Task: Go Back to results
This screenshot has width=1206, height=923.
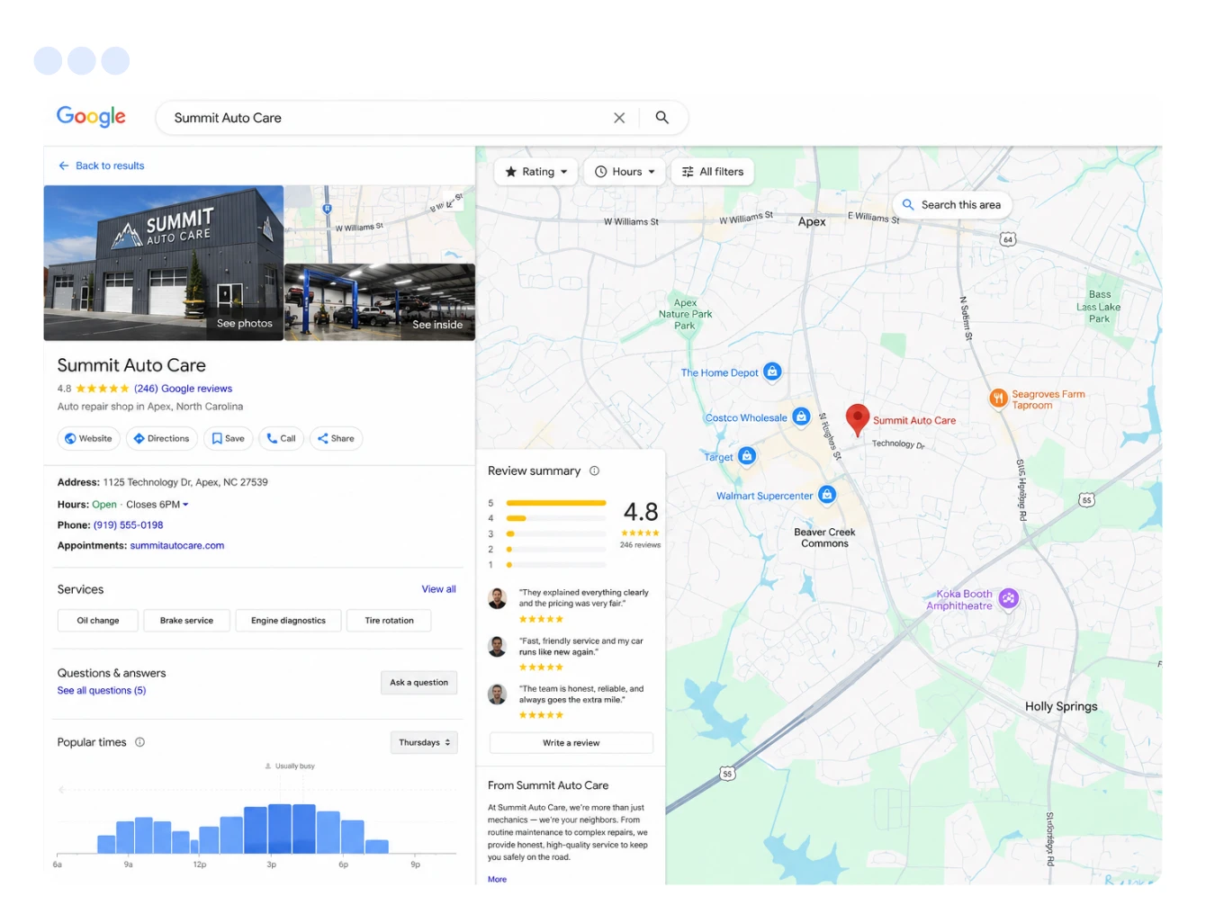Action: (x=101, y=166)
